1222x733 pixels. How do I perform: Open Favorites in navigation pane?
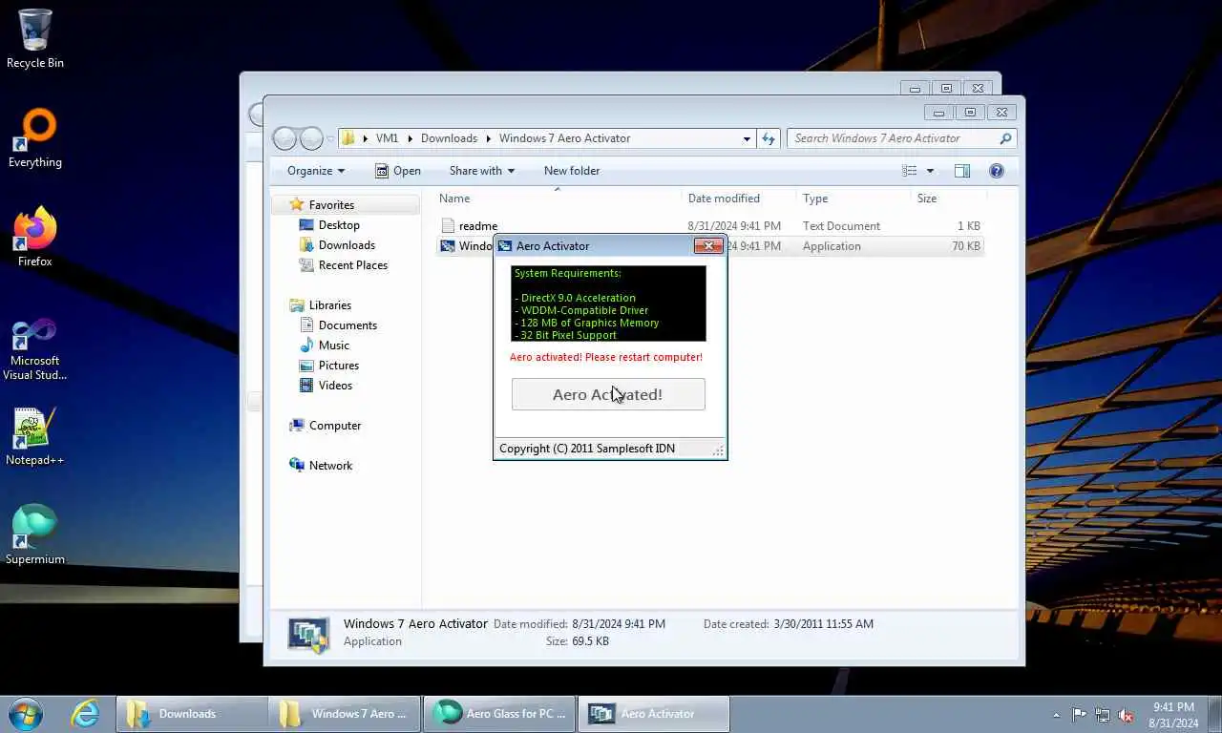[x=331, y=205]
